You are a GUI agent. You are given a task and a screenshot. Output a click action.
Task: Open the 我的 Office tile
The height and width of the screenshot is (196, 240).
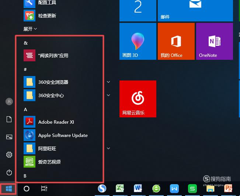point(176,41)
